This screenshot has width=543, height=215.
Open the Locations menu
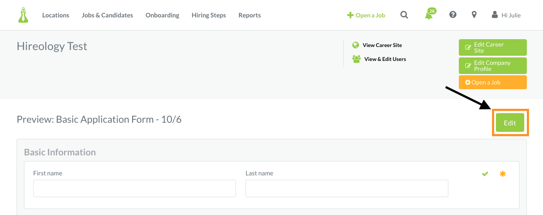[56, 15]
